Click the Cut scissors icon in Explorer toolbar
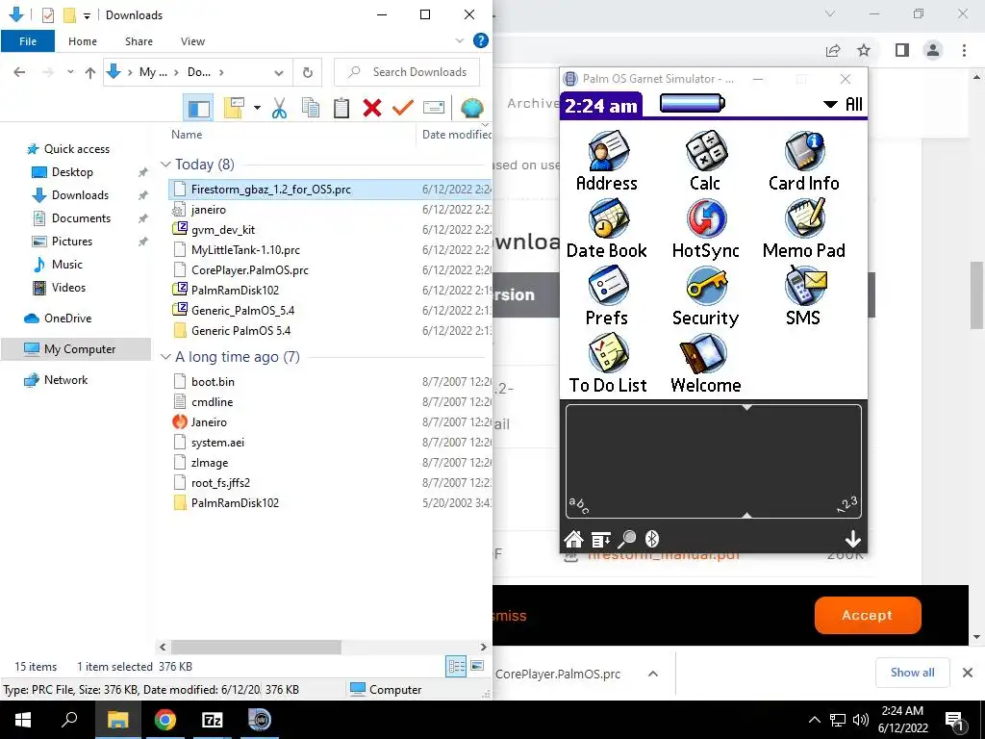 (280, 108)
